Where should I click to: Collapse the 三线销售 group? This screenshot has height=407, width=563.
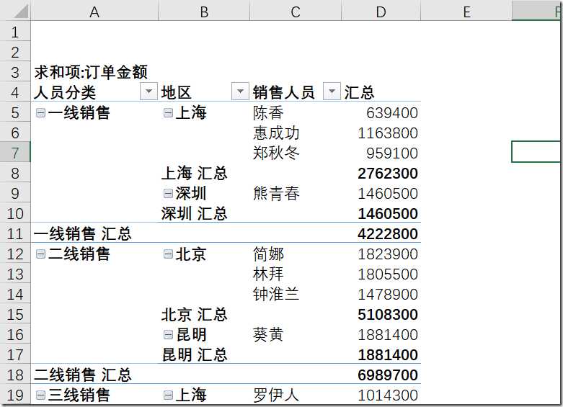coord(40,395)
